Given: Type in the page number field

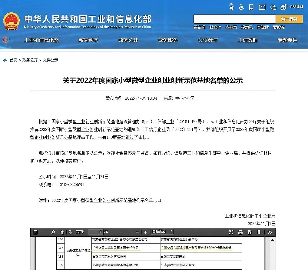Looking at the screenshot, I should (96, 232).
